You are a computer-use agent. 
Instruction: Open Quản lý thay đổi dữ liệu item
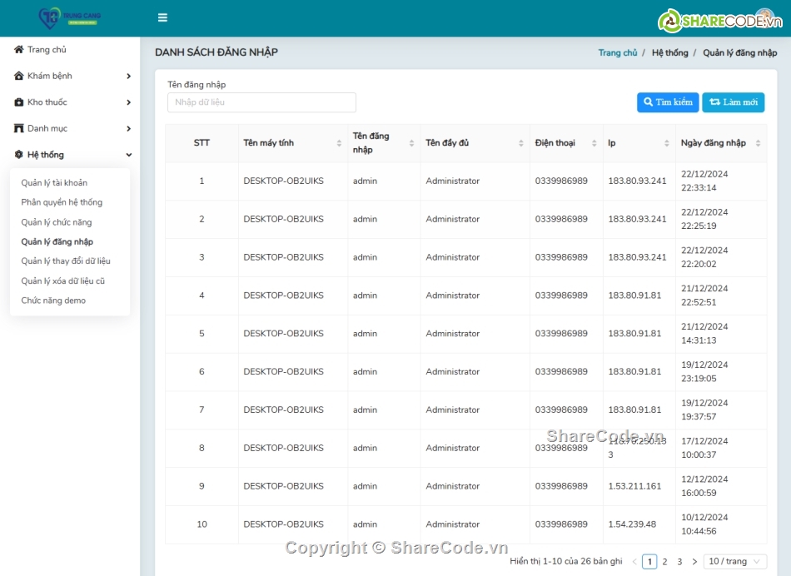coord(66,261)
